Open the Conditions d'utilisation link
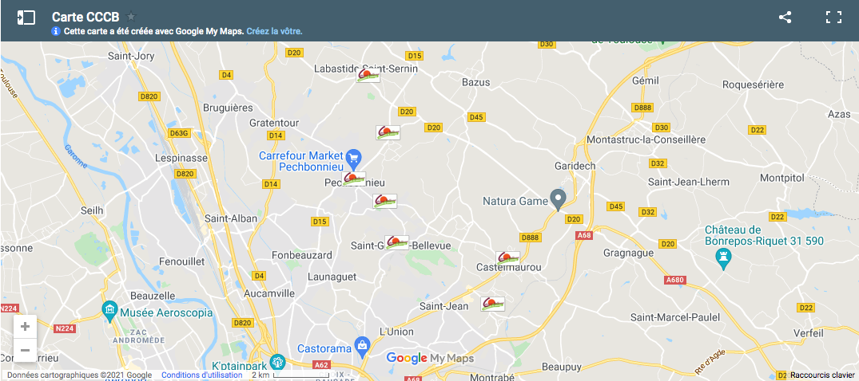859x381 pixels. click(201, 375)
